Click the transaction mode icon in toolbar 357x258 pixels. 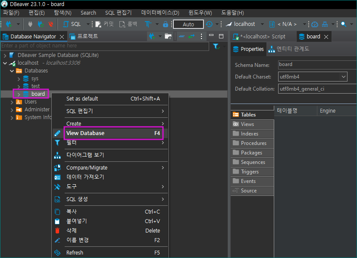pos(148,24)
